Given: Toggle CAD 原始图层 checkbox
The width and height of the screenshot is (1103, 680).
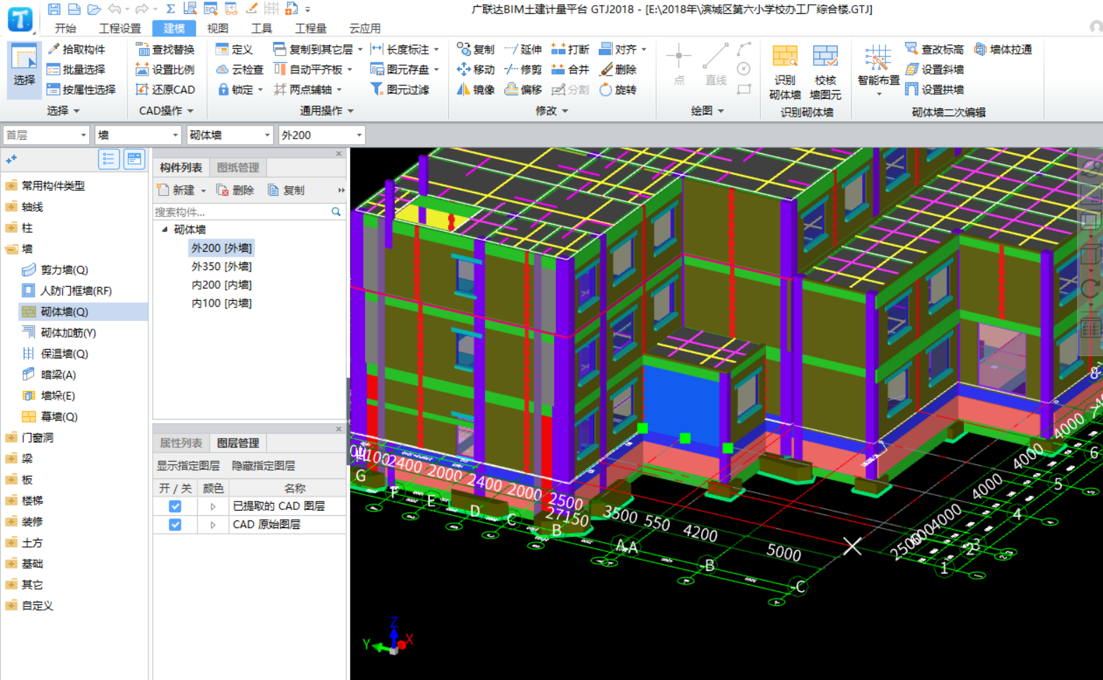Looking at the screenshot, I should pos(175,524).
